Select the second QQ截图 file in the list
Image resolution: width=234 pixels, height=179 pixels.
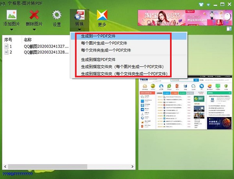point(46,52)
